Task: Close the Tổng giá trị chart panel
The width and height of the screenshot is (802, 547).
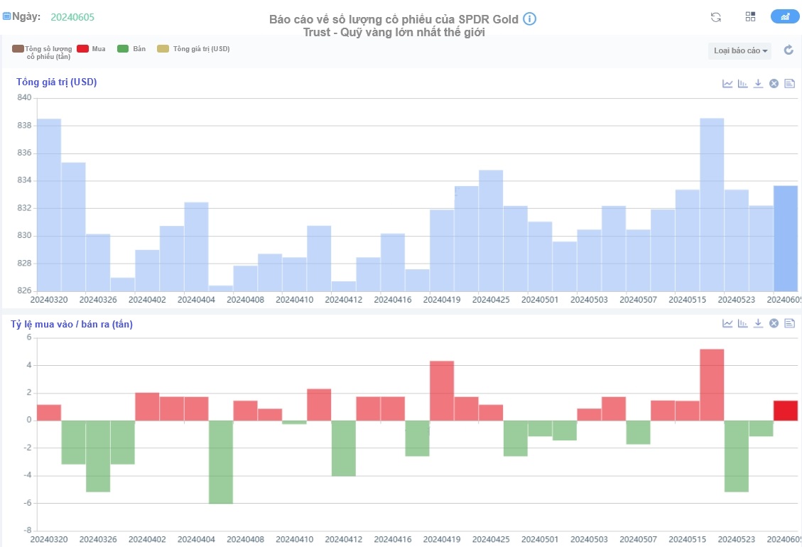Action: (774, 83)
